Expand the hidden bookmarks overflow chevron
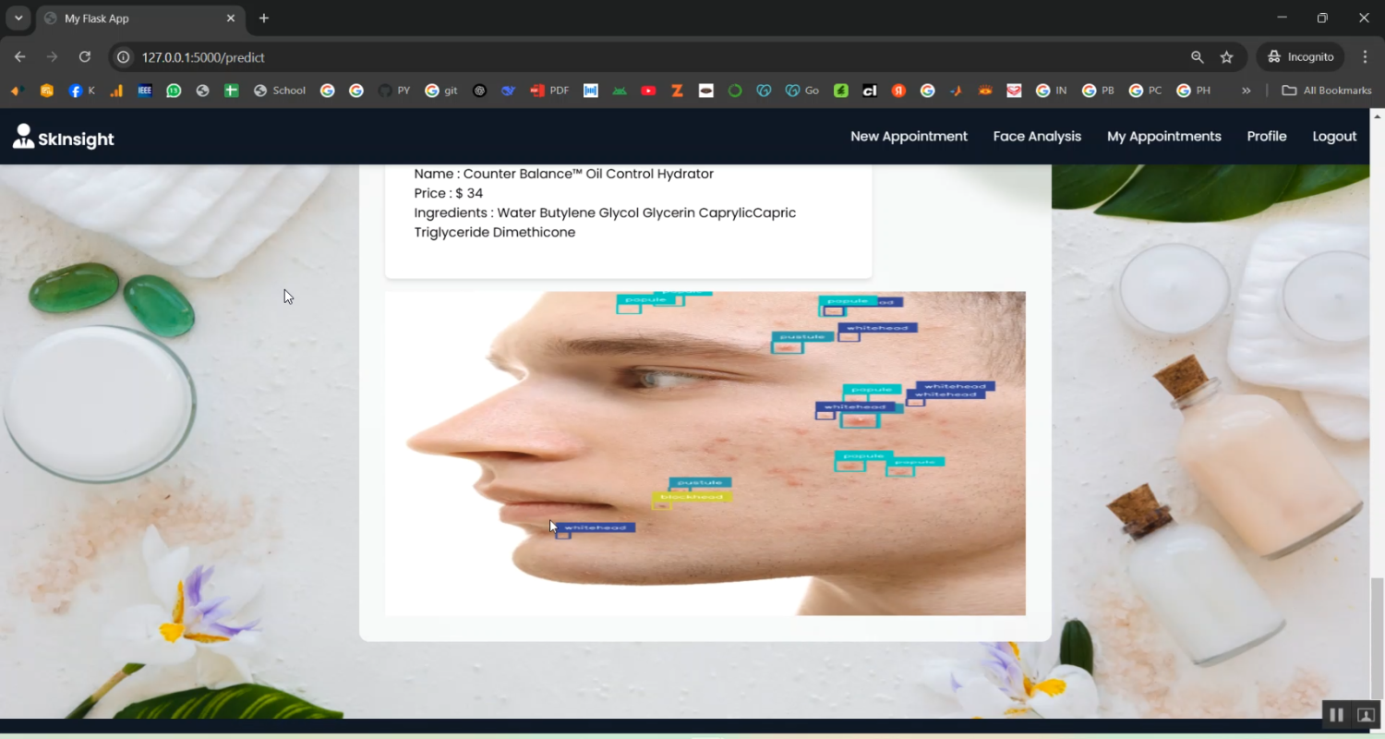 click(1246, 91)
